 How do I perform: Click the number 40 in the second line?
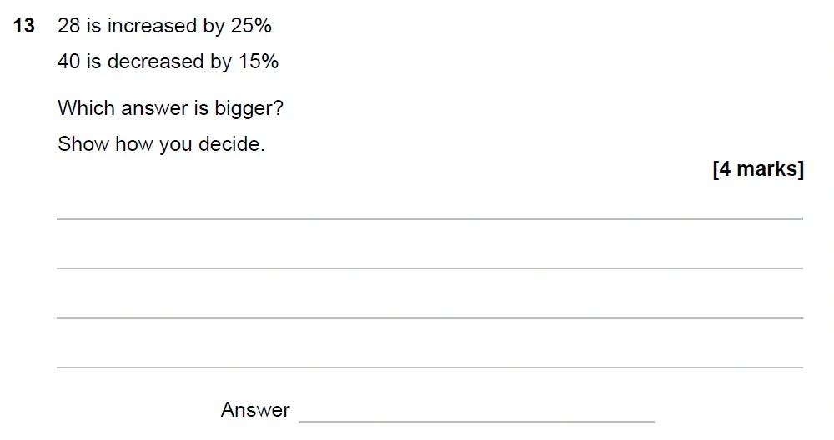(x=68, y=62)
